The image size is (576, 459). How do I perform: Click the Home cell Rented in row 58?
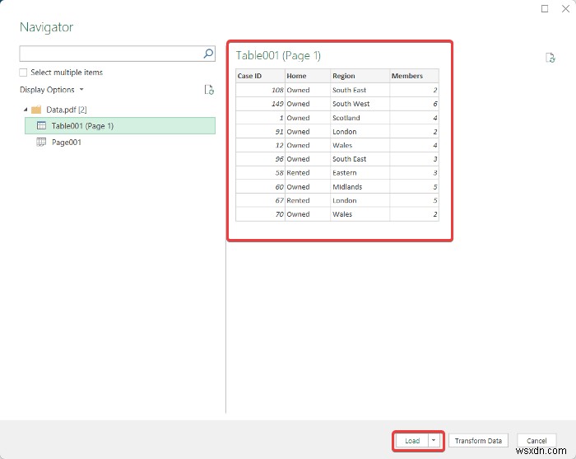308,173
